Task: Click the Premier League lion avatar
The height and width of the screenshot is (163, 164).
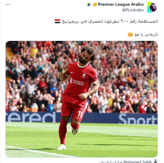Action: [153, 7]
